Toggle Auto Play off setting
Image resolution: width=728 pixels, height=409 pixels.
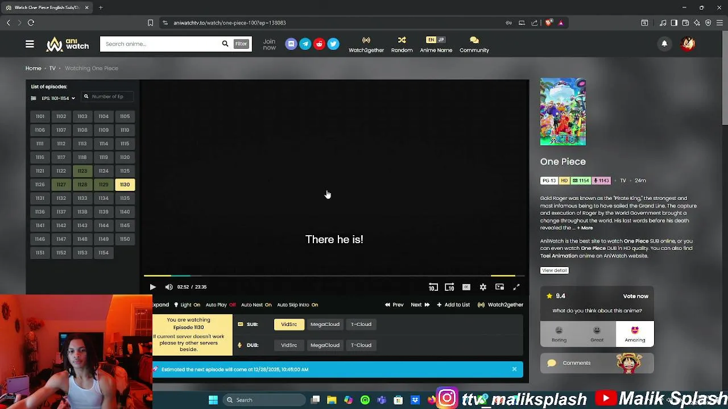click(x=221, y=305)
